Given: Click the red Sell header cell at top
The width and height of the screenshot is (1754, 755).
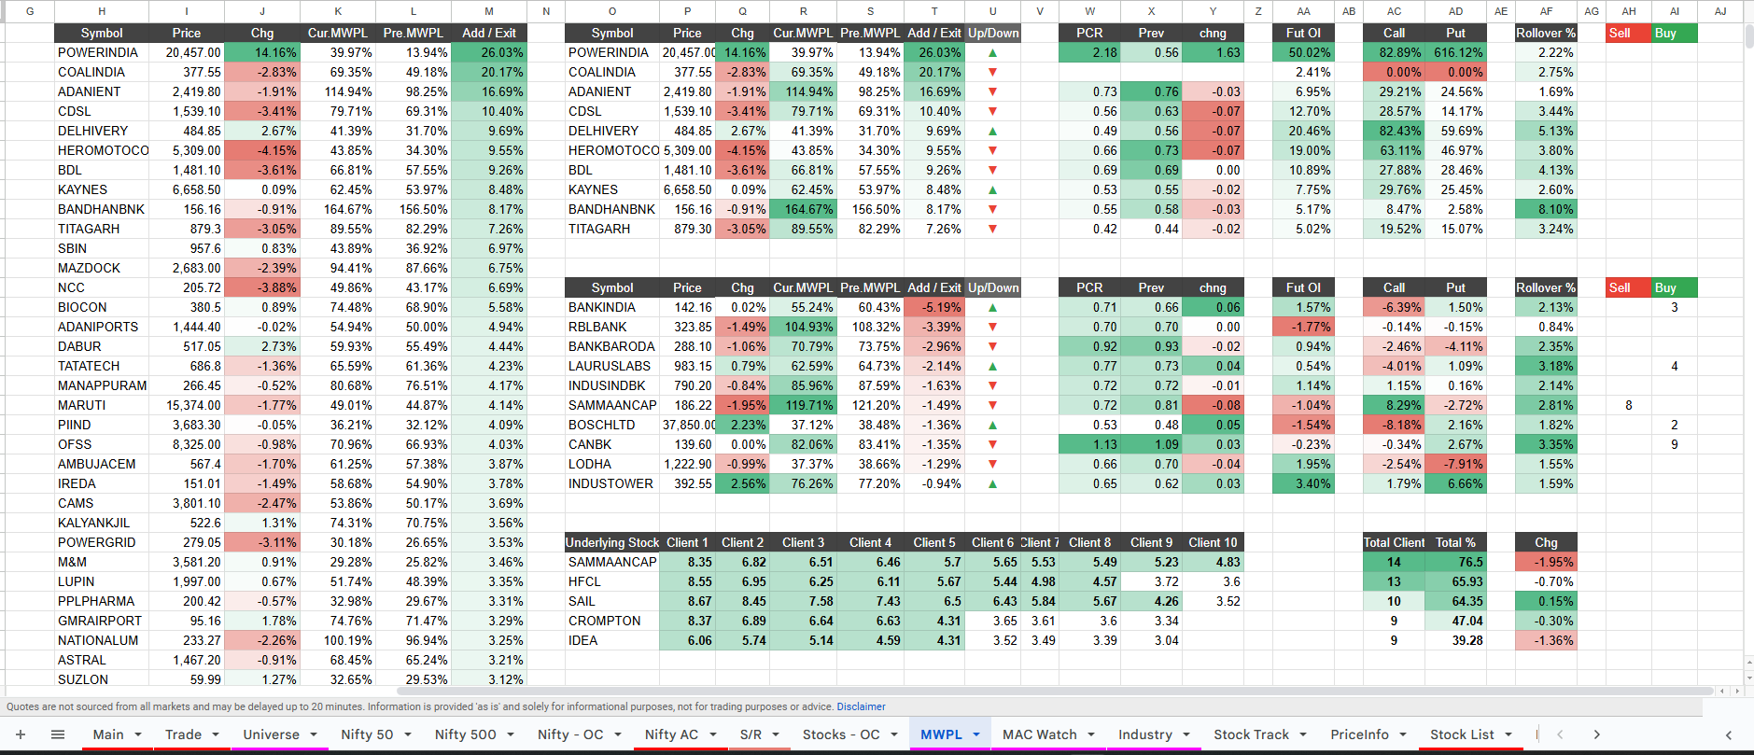Looking at the screenshot, I should (x=1628, y=33).
